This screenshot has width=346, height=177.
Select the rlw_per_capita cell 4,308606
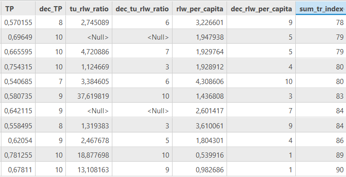pyautogui.click(x=200, y=81)
